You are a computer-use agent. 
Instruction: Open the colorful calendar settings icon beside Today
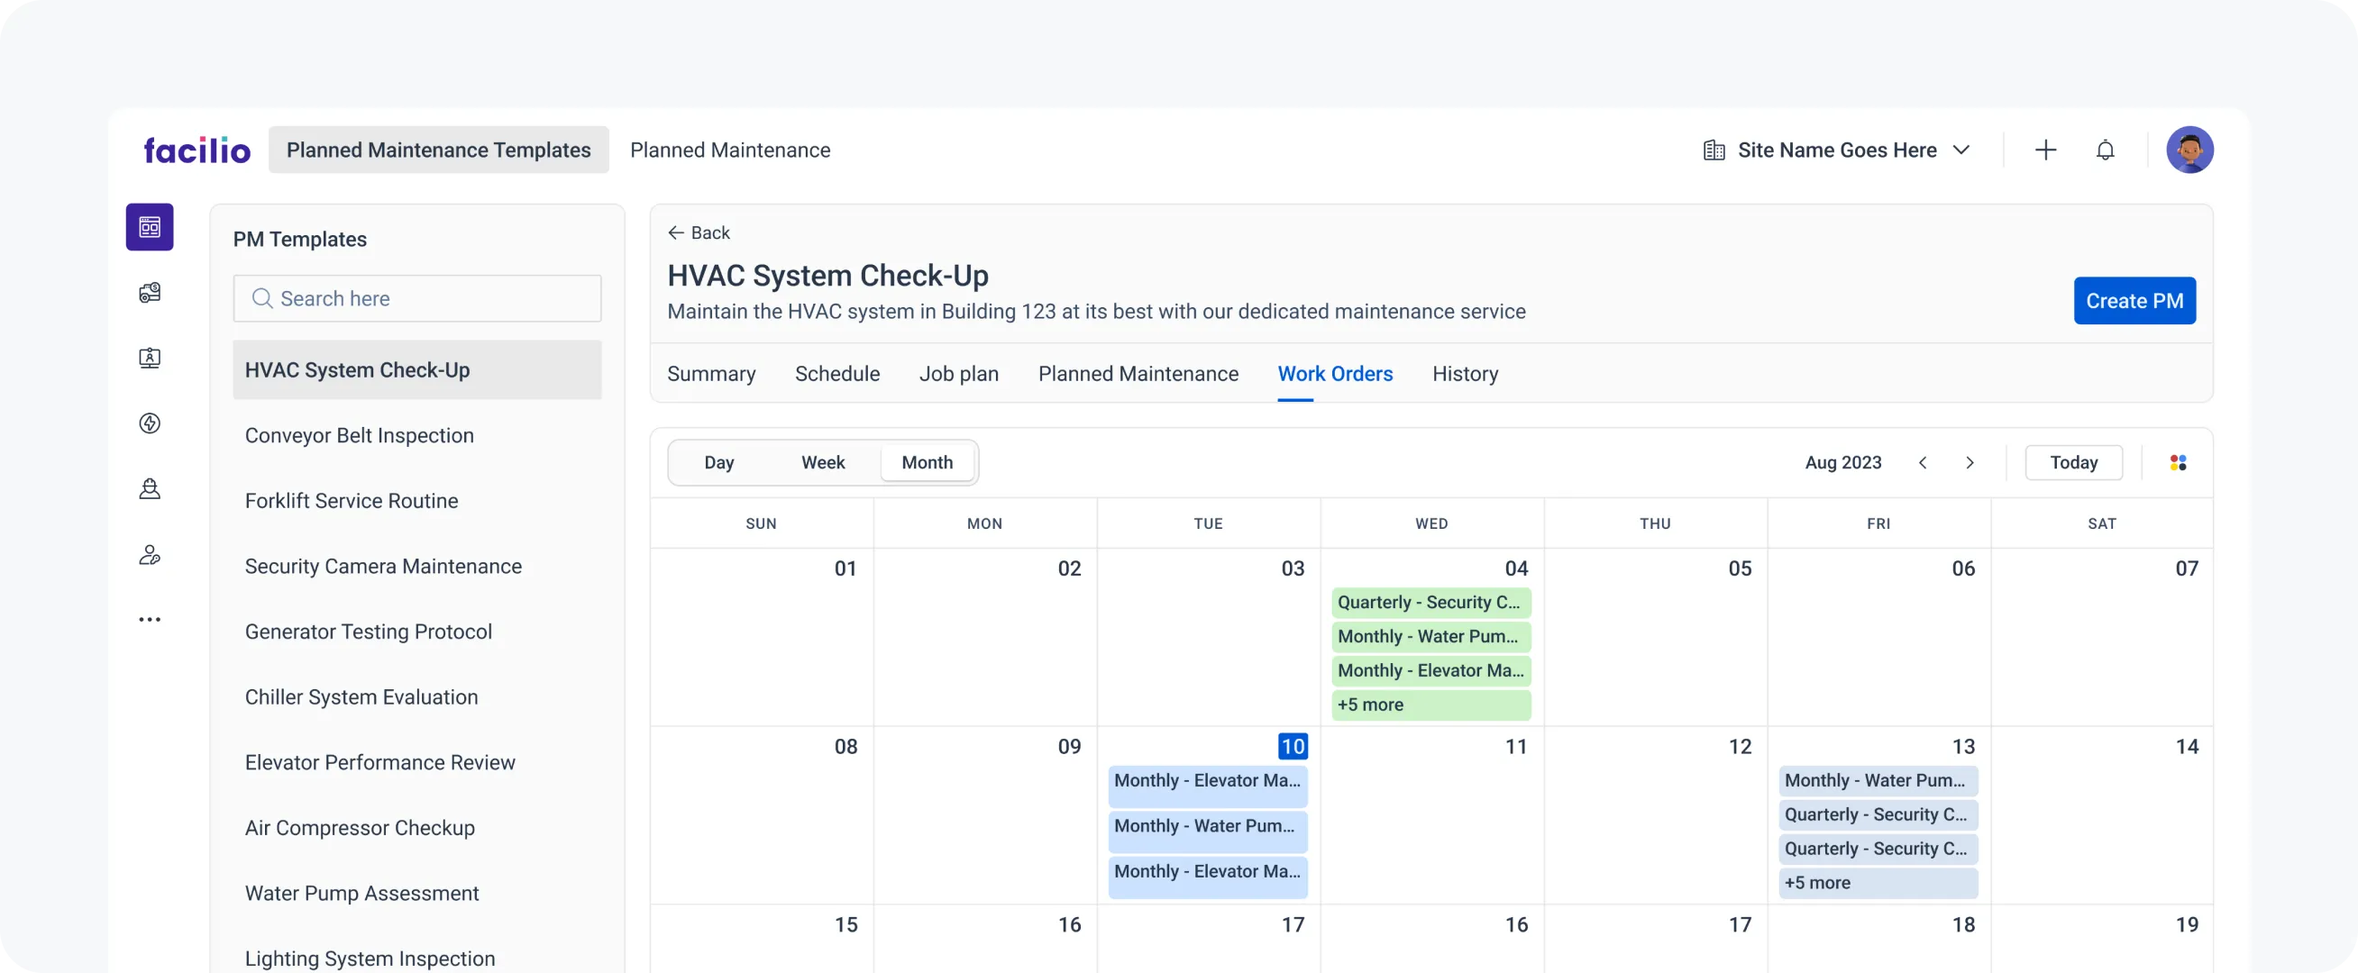2178,462
